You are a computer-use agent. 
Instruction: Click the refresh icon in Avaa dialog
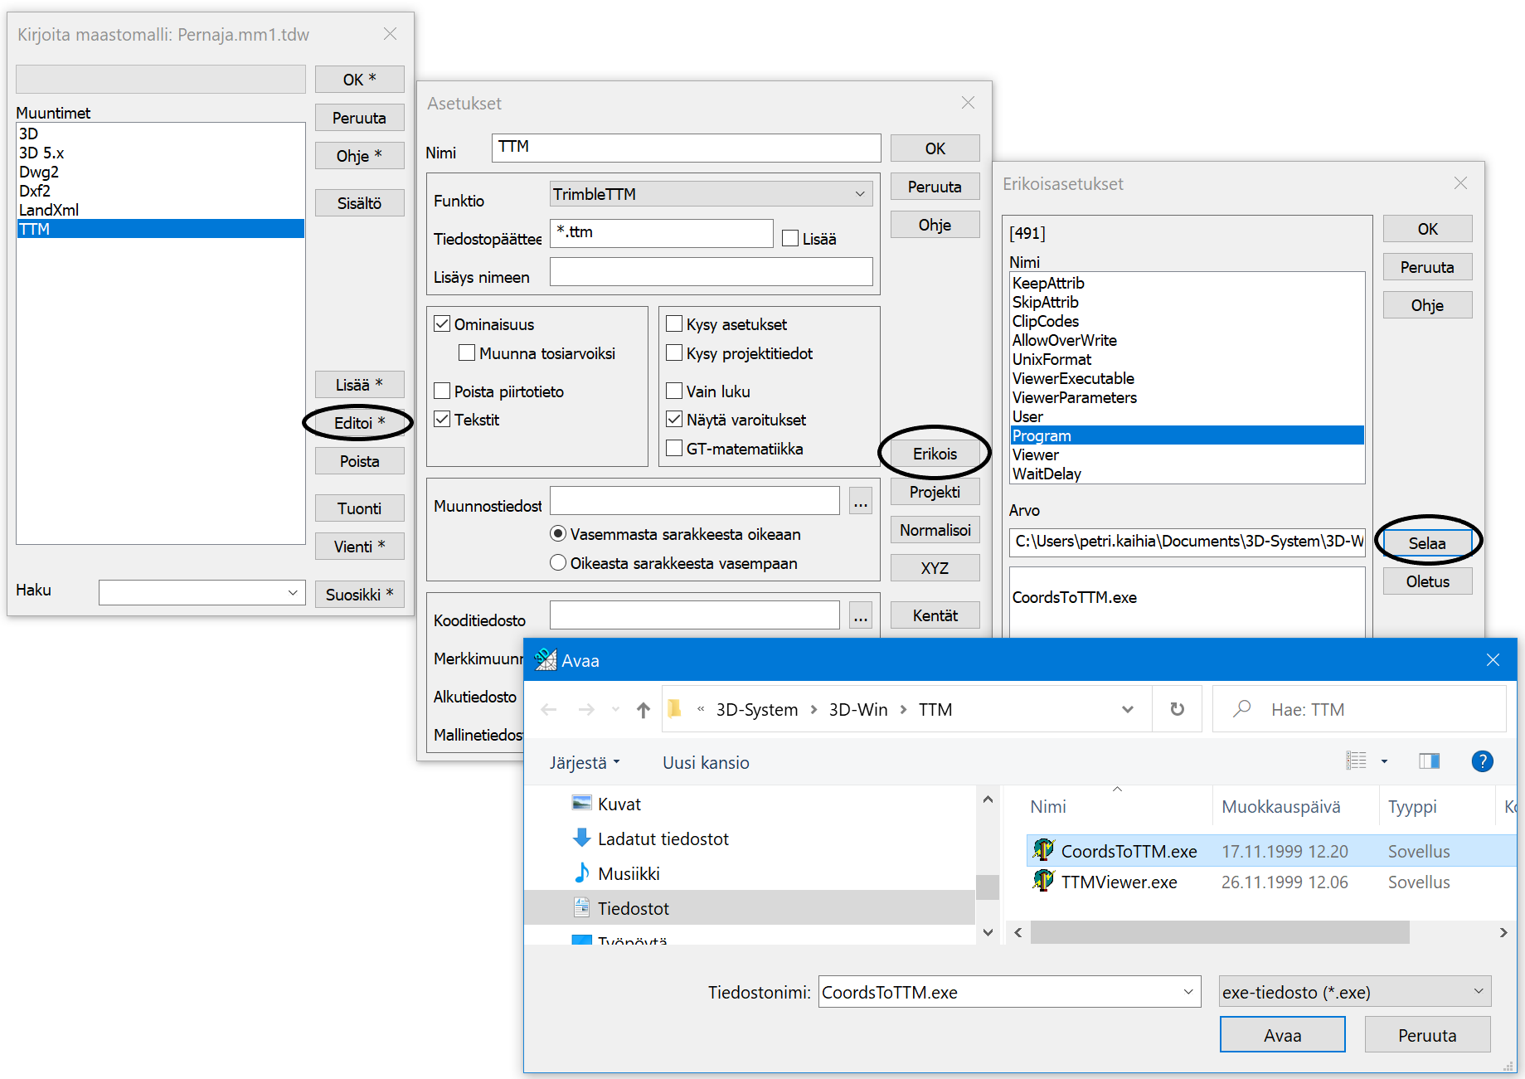coord(1177,709)
